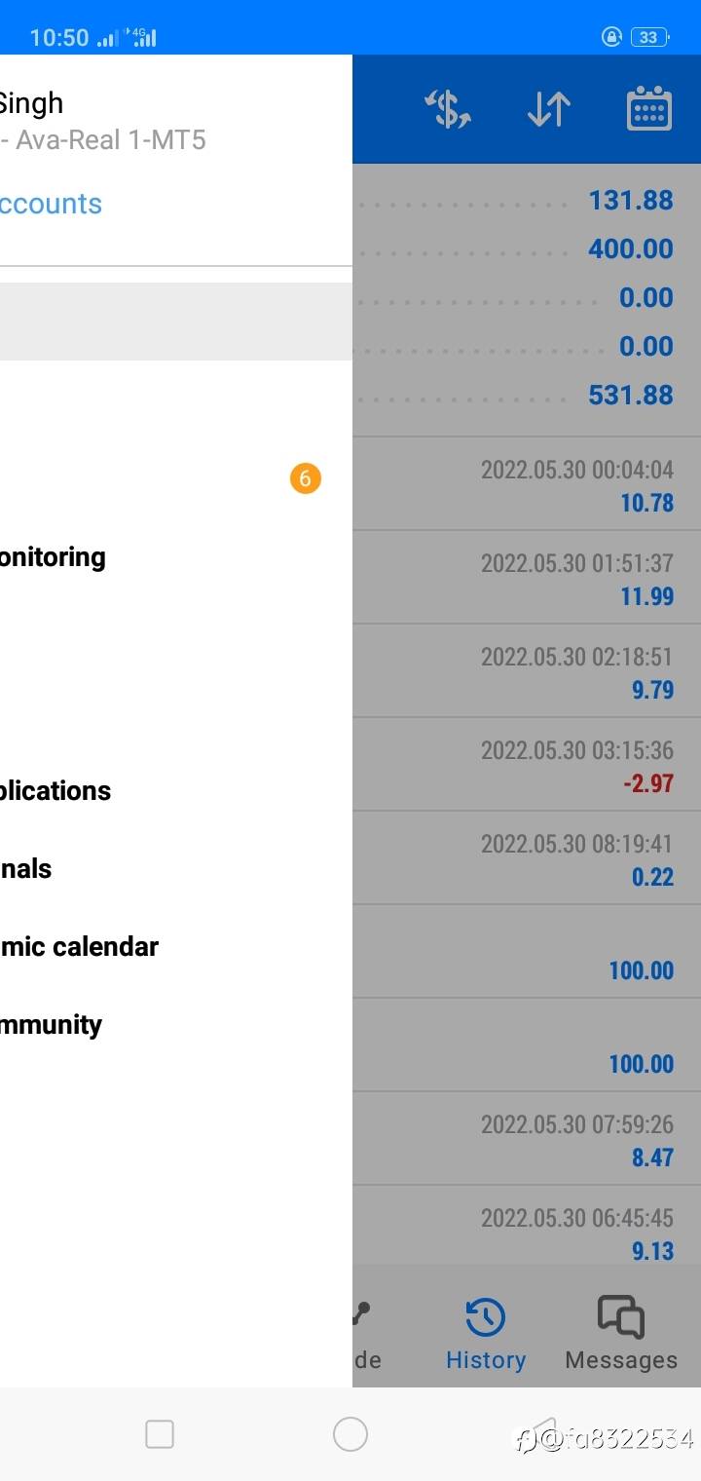Image resolution: width=701 pixels, height=1481 pixels.
Task: Tap the sort up-down arrows icon
Action: point(548,109)
